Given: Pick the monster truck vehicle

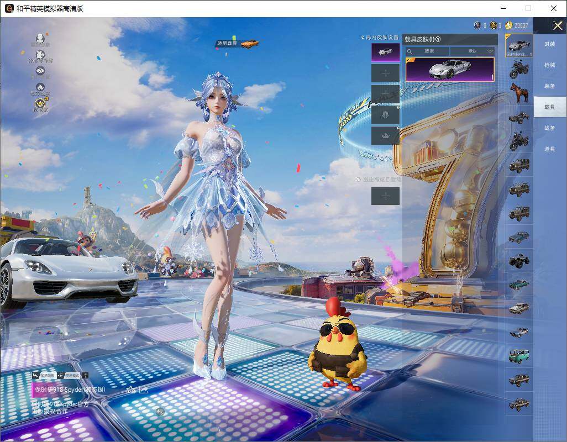Looking at the screenshot, I should pyautogui.click(x=519, y=260).
